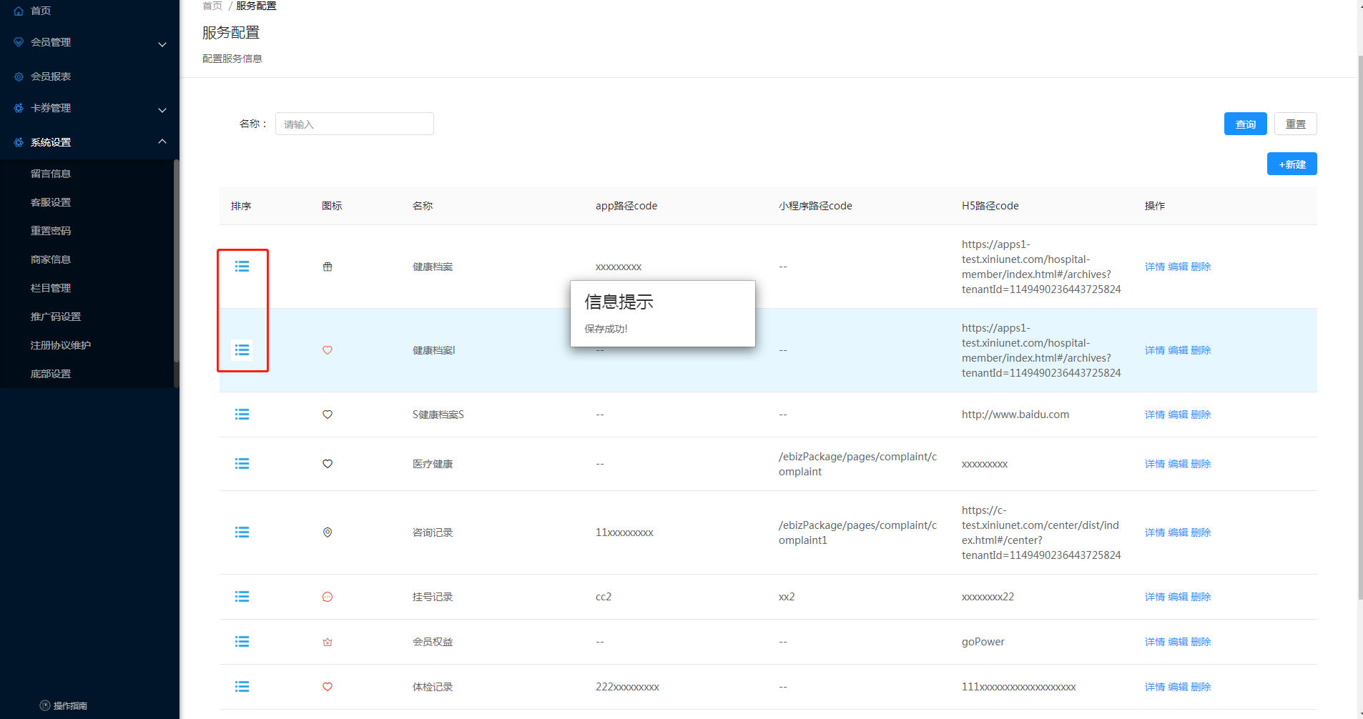Focus the 名称 search input field
This screenshot has width=1363, height=719.
(355, 124)
